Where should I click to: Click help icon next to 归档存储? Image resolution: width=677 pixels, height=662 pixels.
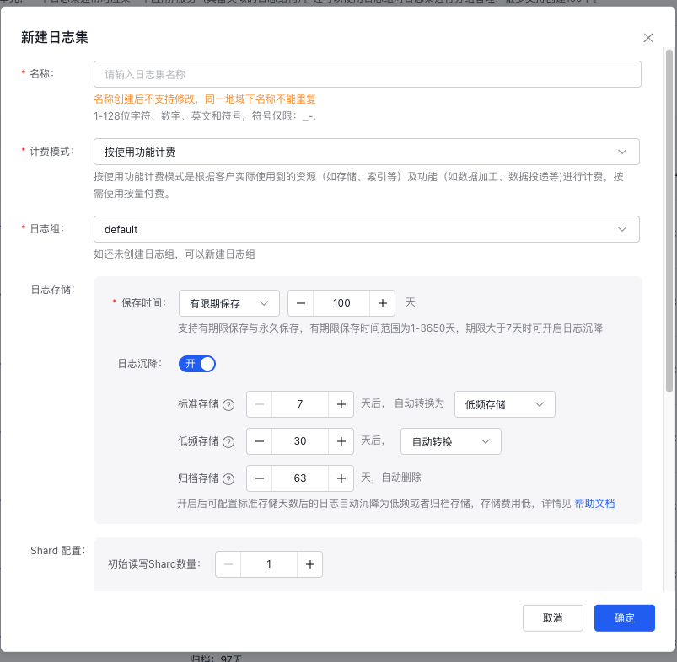[228, 479]
